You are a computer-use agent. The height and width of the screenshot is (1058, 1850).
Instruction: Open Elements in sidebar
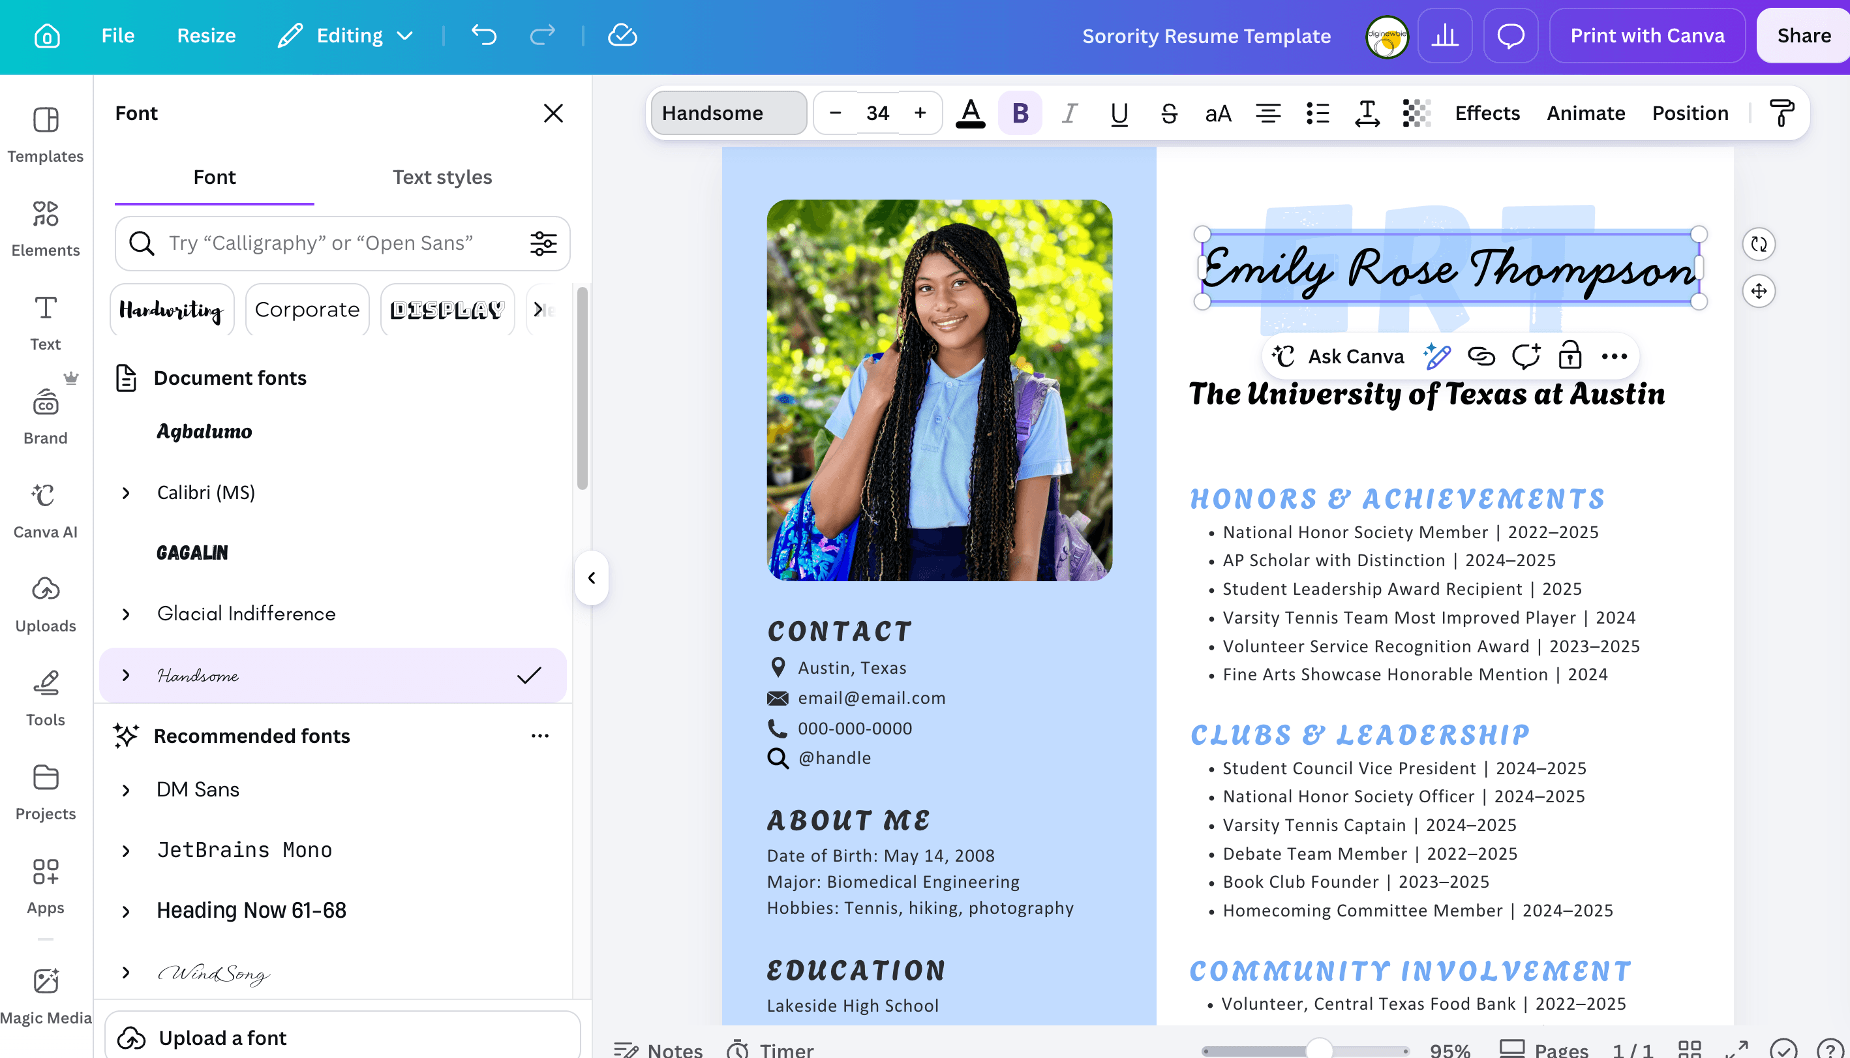(46, 228)
